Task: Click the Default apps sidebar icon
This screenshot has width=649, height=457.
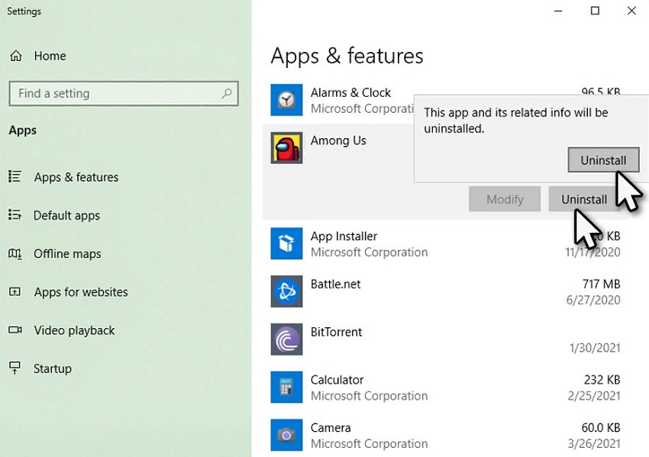Action: coord(15,215)
